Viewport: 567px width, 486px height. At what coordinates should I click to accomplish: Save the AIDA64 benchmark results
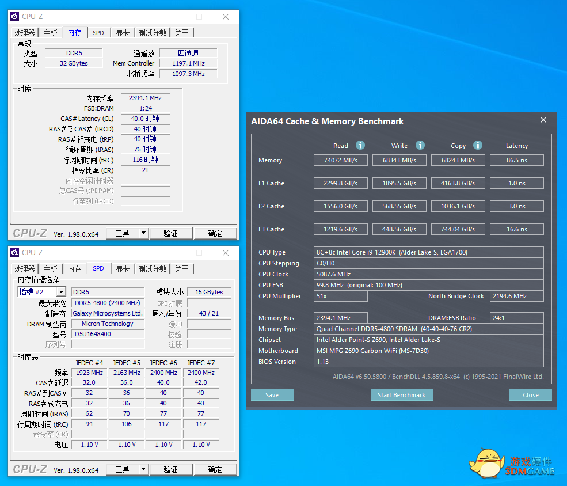pyautogui.click(x=272, y=395)
